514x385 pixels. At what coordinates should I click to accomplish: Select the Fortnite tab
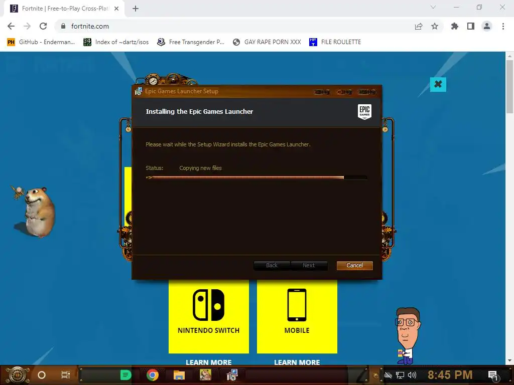point(64,9)
